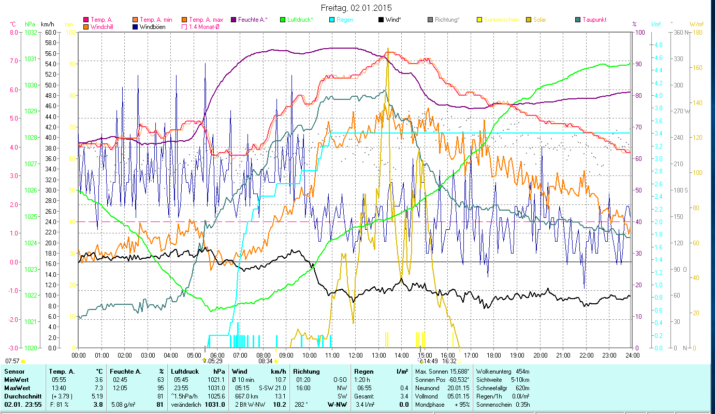Click the Feuchte A. table header

[x=126, y=372]
